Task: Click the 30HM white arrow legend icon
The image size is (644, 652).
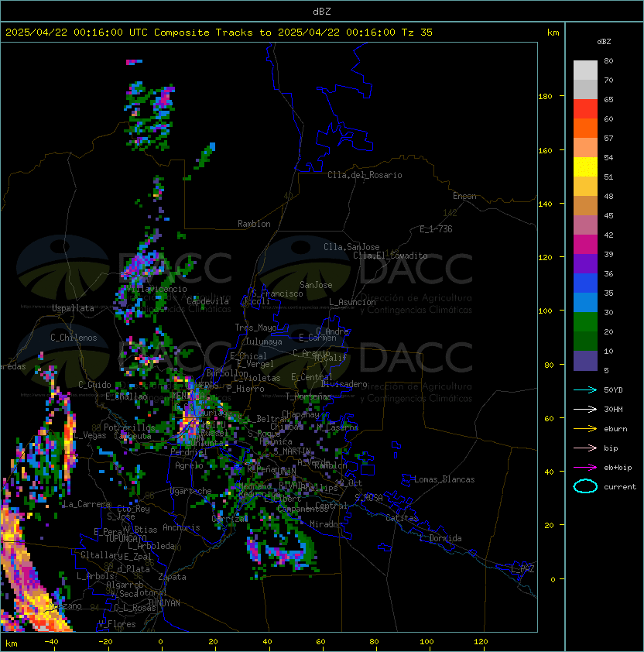Action: coord(585,409)
